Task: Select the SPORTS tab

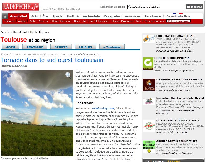Action: pos(61,47)
